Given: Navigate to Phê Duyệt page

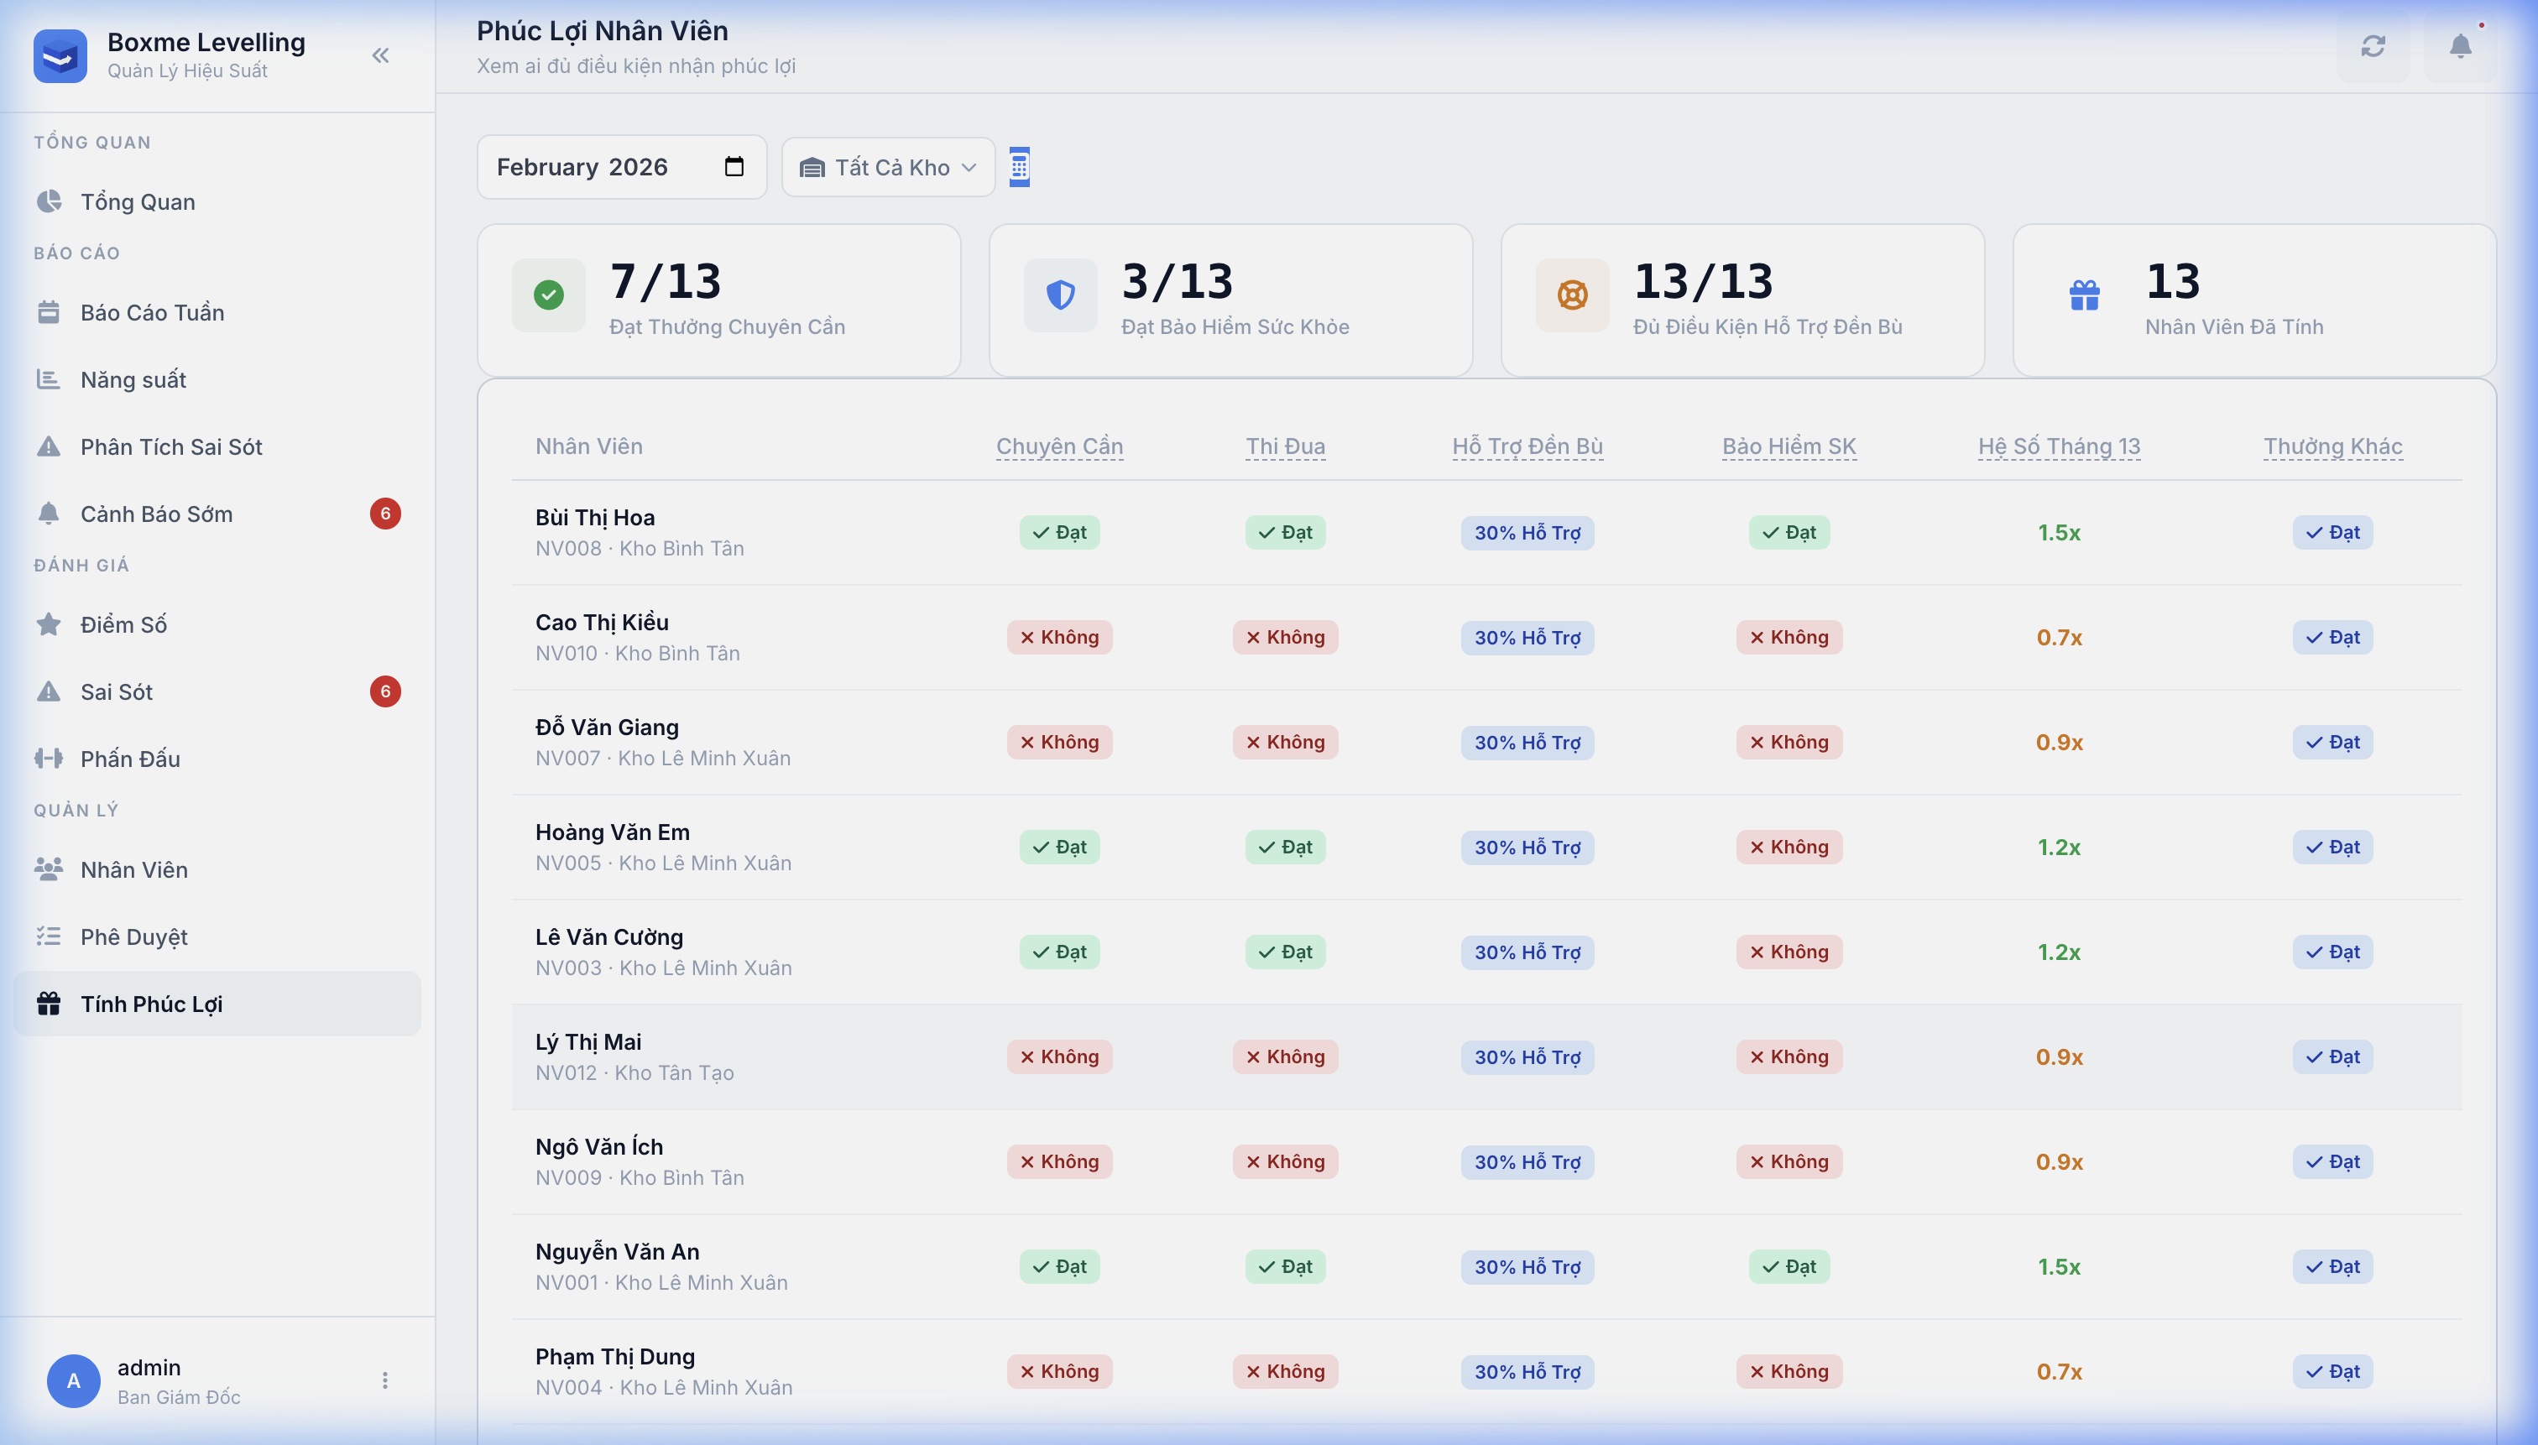Looking at the screenshot, I should coord(134,936).
